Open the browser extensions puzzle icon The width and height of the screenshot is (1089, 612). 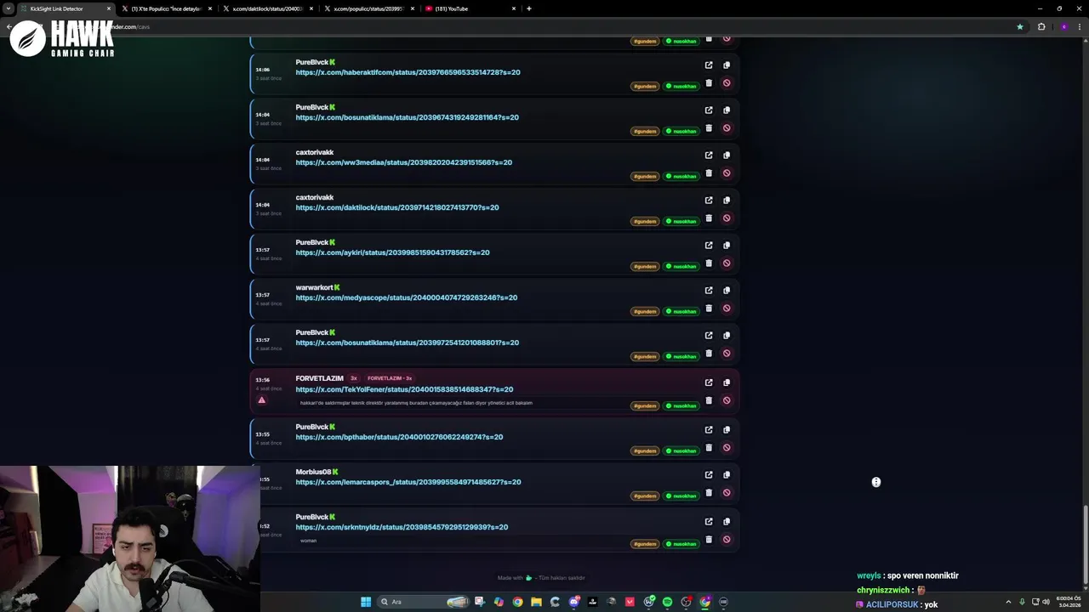[1041, 26]
